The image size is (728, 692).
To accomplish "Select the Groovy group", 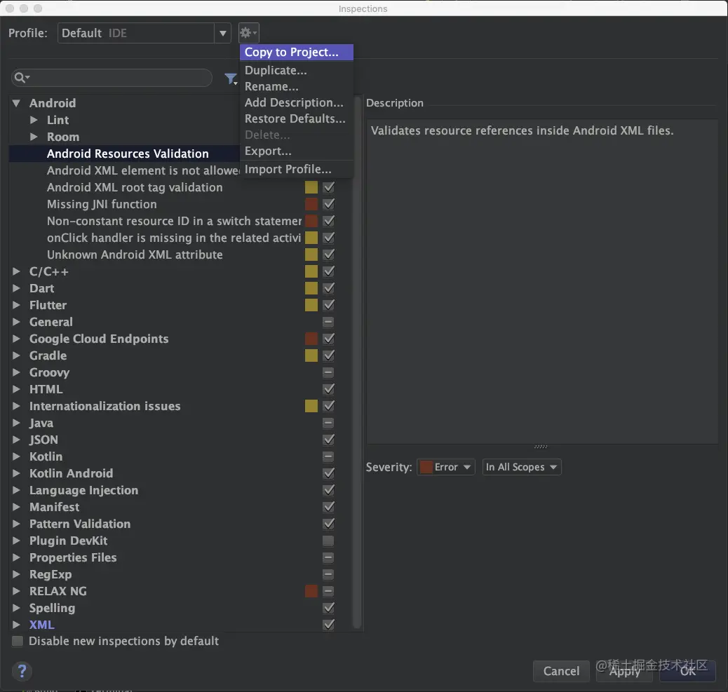I will coord(49,372).
